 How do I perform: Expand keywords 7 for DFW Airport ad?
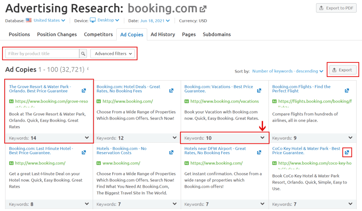point(262,204)
